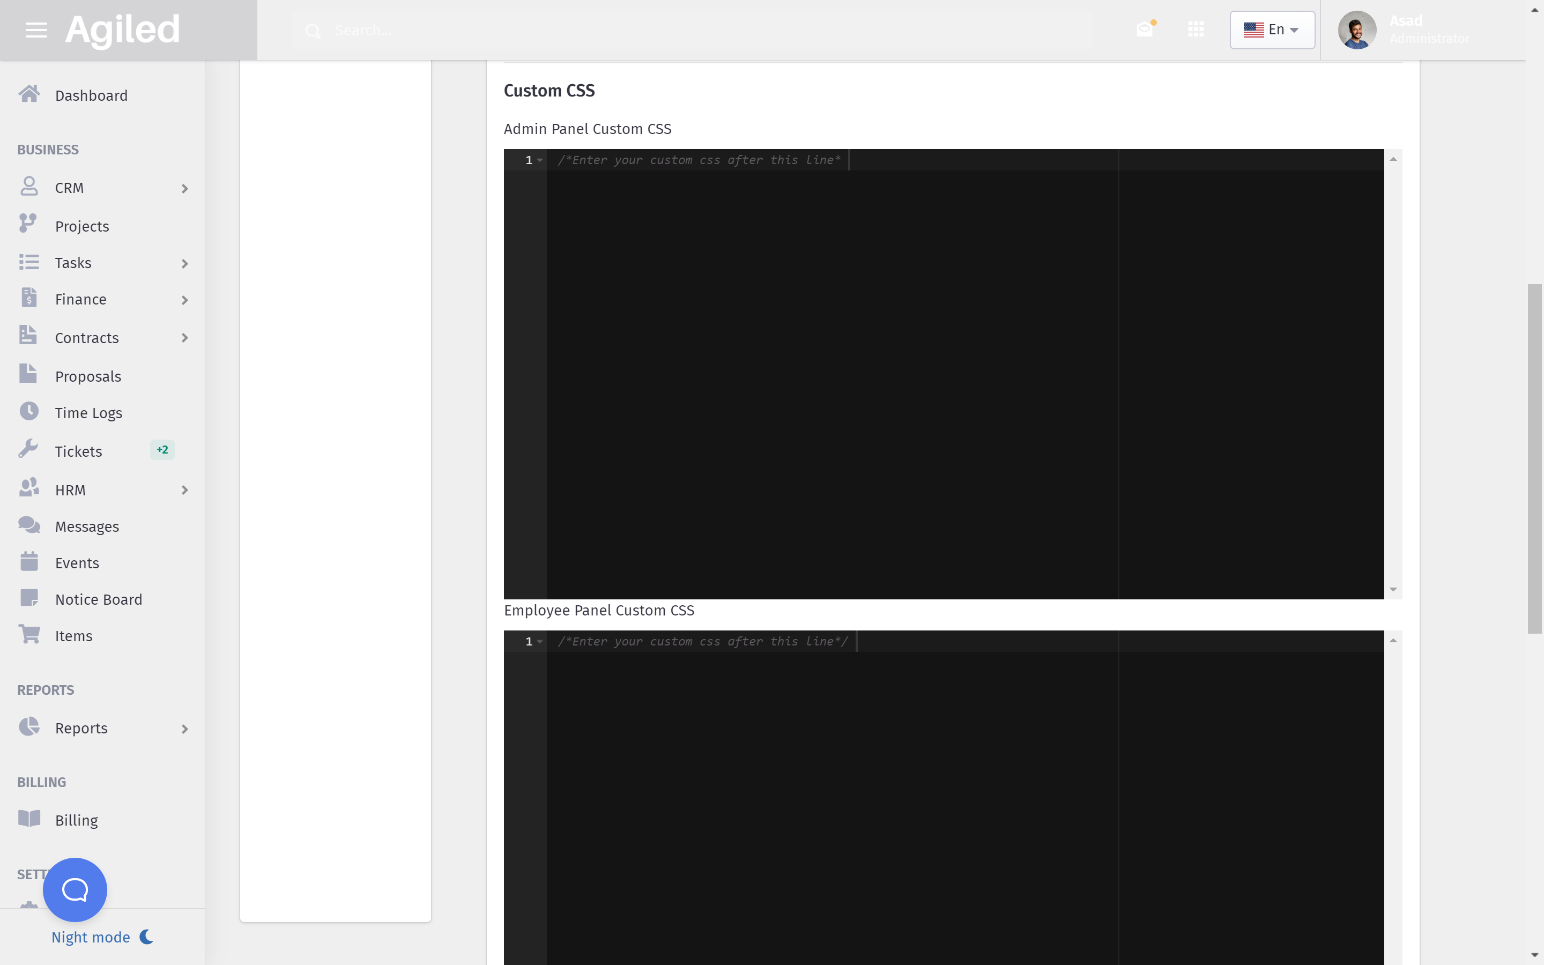This screenshot has width=1544, height=965.
Task: Click the hamburger menu icon
Action: (36, 30)
